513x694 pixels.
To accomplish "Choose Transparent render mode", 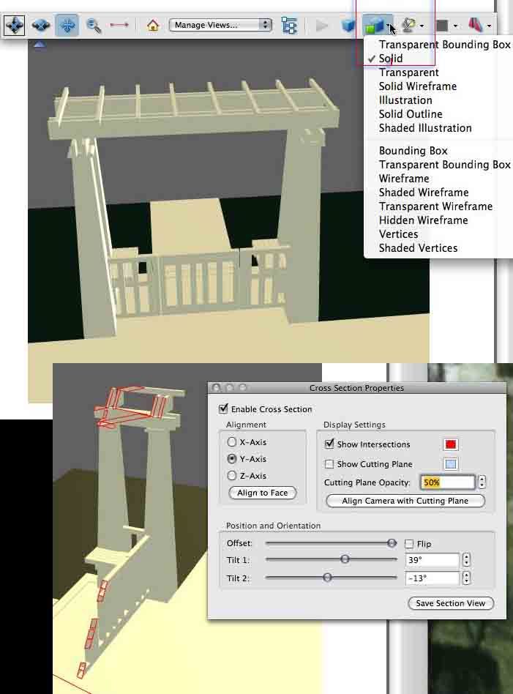I will 408,72.
